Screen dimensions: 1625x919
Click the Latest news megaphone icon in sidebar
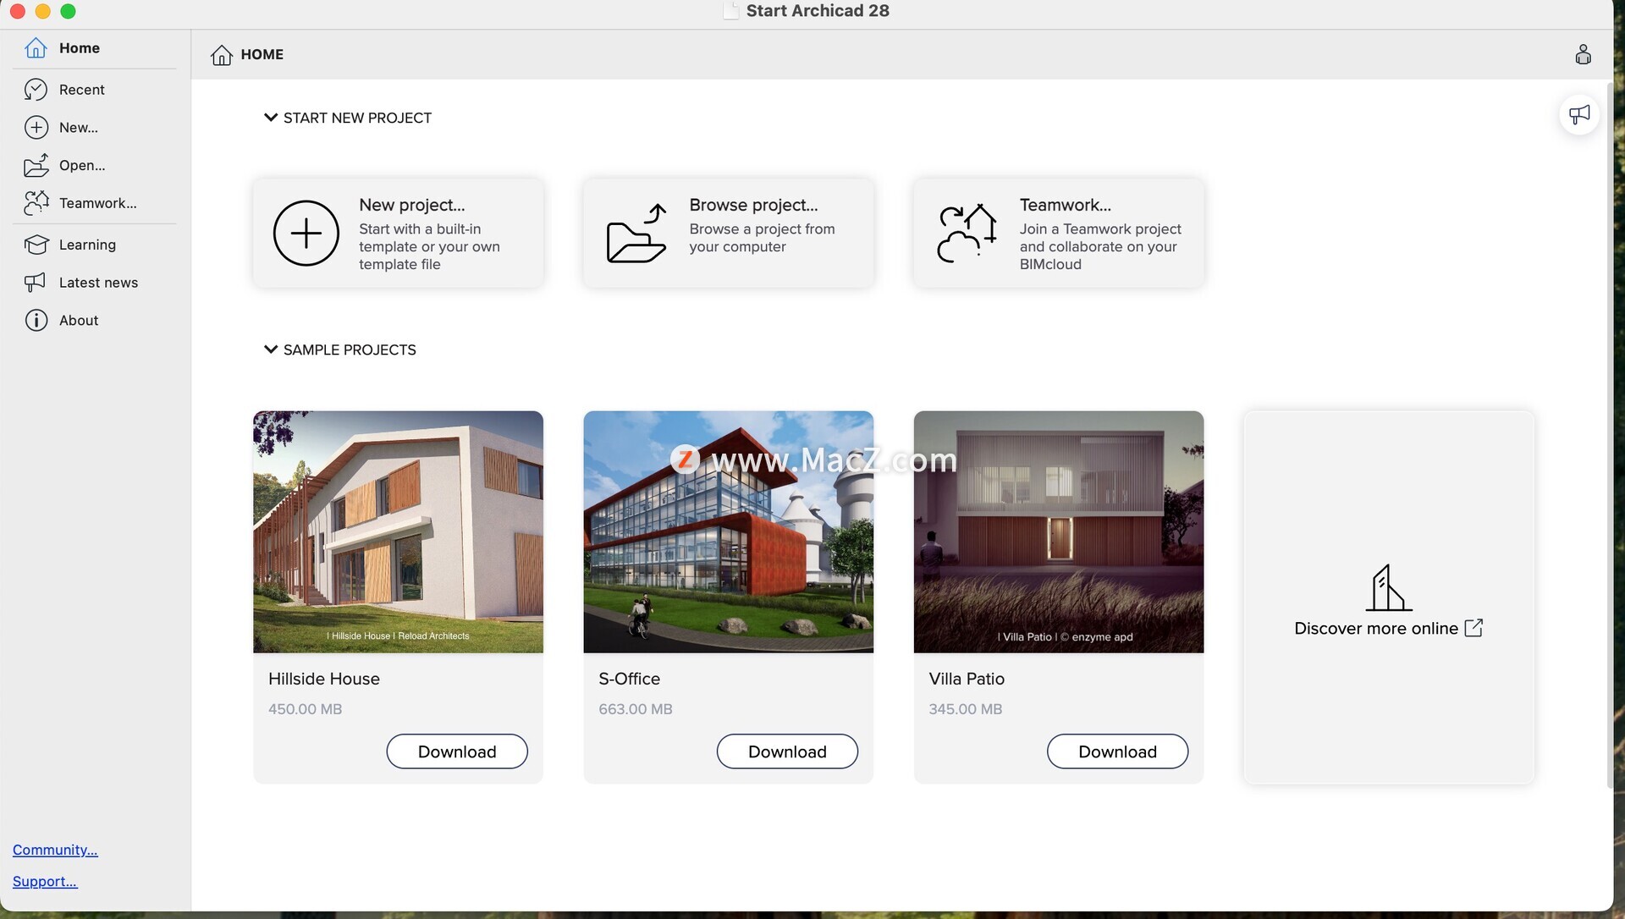pos(36,283)
